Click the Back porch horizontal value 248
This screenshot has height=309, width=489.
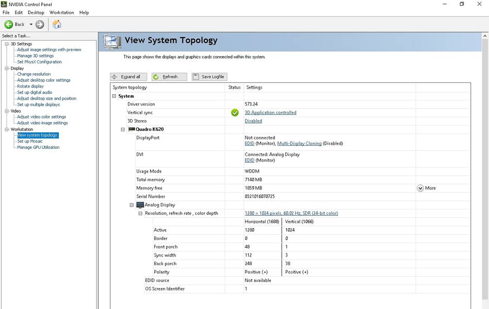tap(248, 264)
